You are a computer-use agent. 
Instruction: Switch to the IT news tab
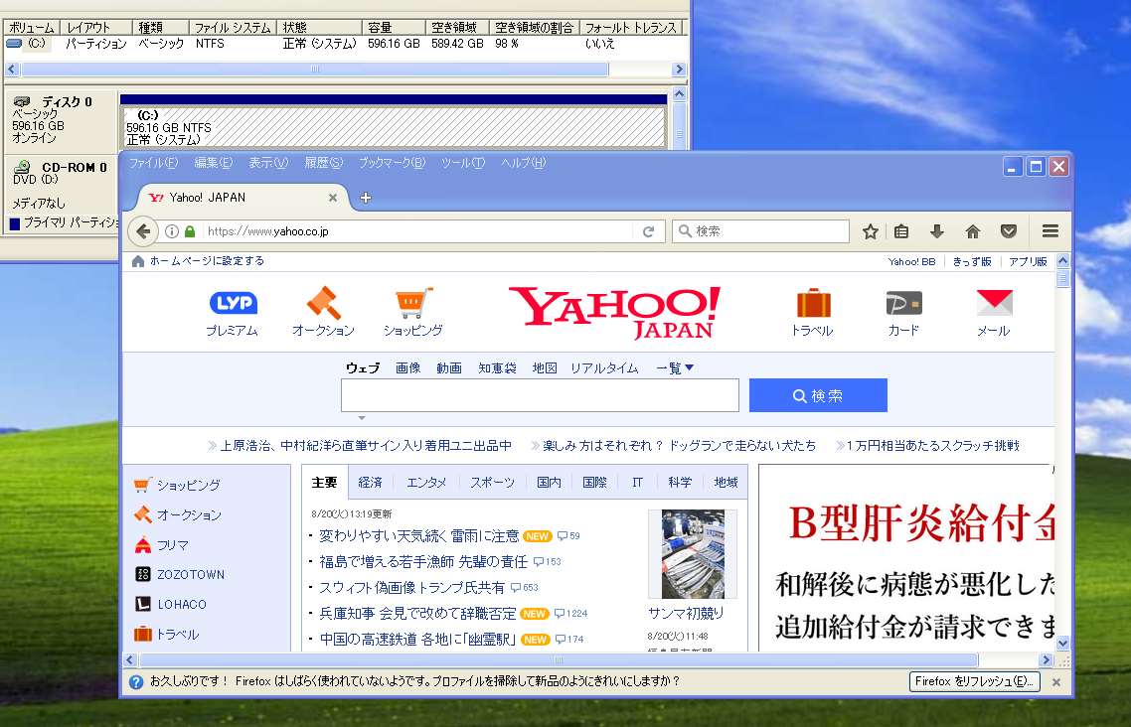(638, 482)
